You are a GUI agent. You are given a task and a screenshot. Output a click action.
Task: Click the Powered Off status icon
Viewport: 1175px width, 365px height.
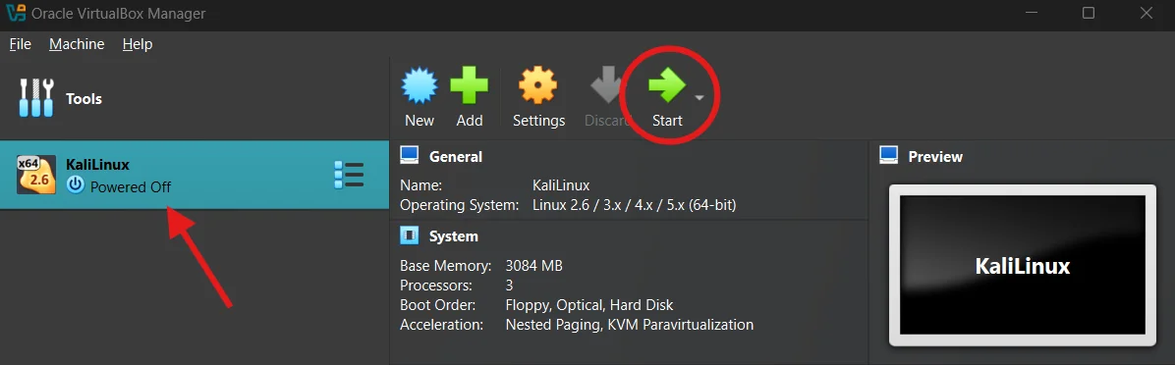click(x=75, y=185)
